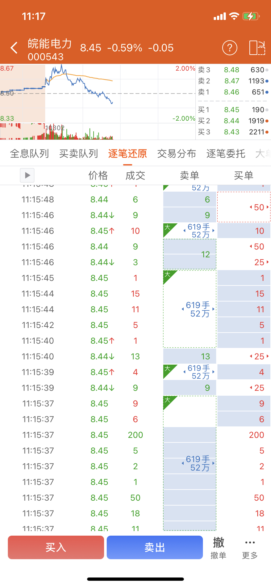This screenshot has height=586, width=271.
Task: Tap the screen rotate layout icon
Action: click(257, 48)
